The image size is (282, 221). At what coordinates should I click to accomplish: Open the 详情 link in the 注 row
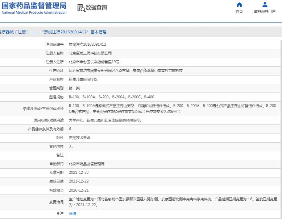coord(72,214)
